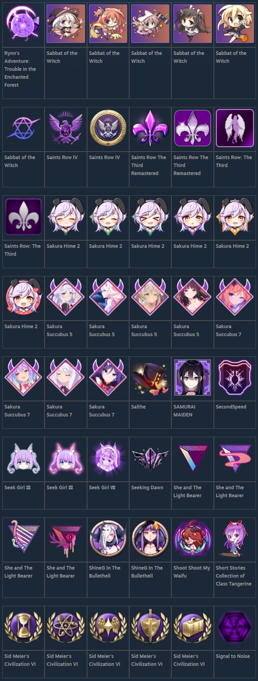Viewport: 258px width, 681px height.
Task: Click the Seek Girl VII badge
Action: [x=108, y=458]
